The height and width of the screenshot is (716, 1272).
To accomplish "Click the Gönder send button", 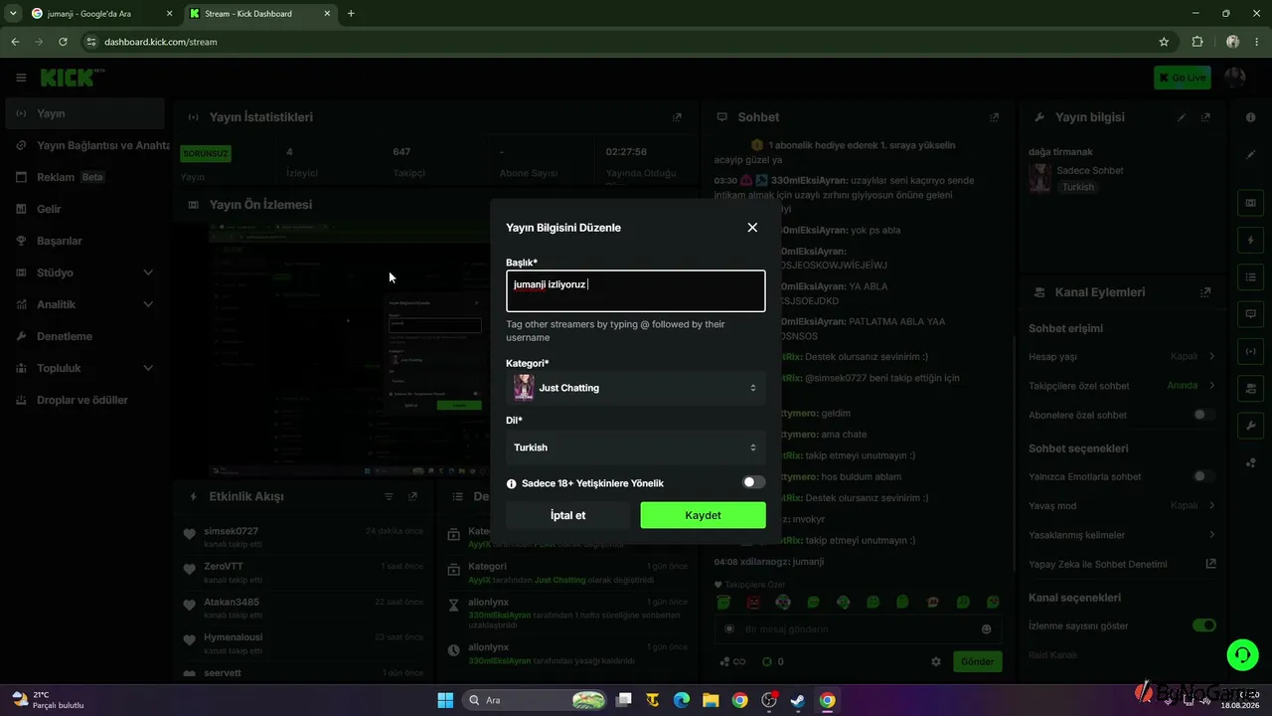I will pyautogui.click(x=977, y=661).
